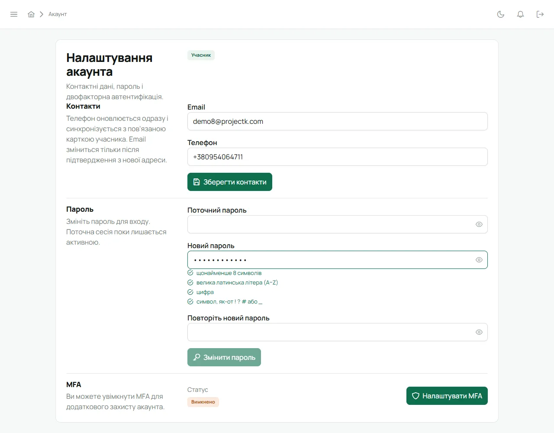Image resolution: width=554 pixels, height=433 pixels.
Task: Click the MFA section heading
Action: tap(74, 385)
